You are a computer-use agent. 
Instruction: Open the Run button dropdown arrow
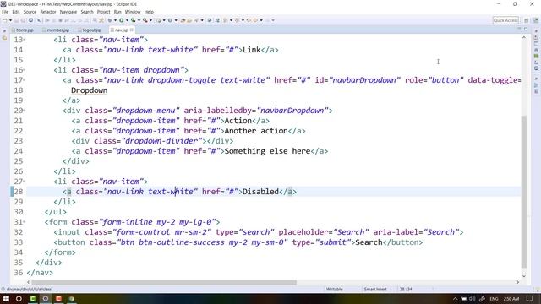127,20
